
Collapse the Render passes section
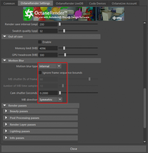point(5,106)
